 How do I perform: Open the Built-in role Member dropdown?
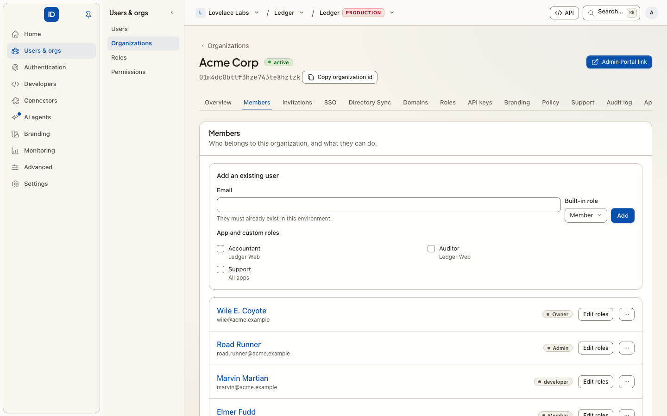585,215
